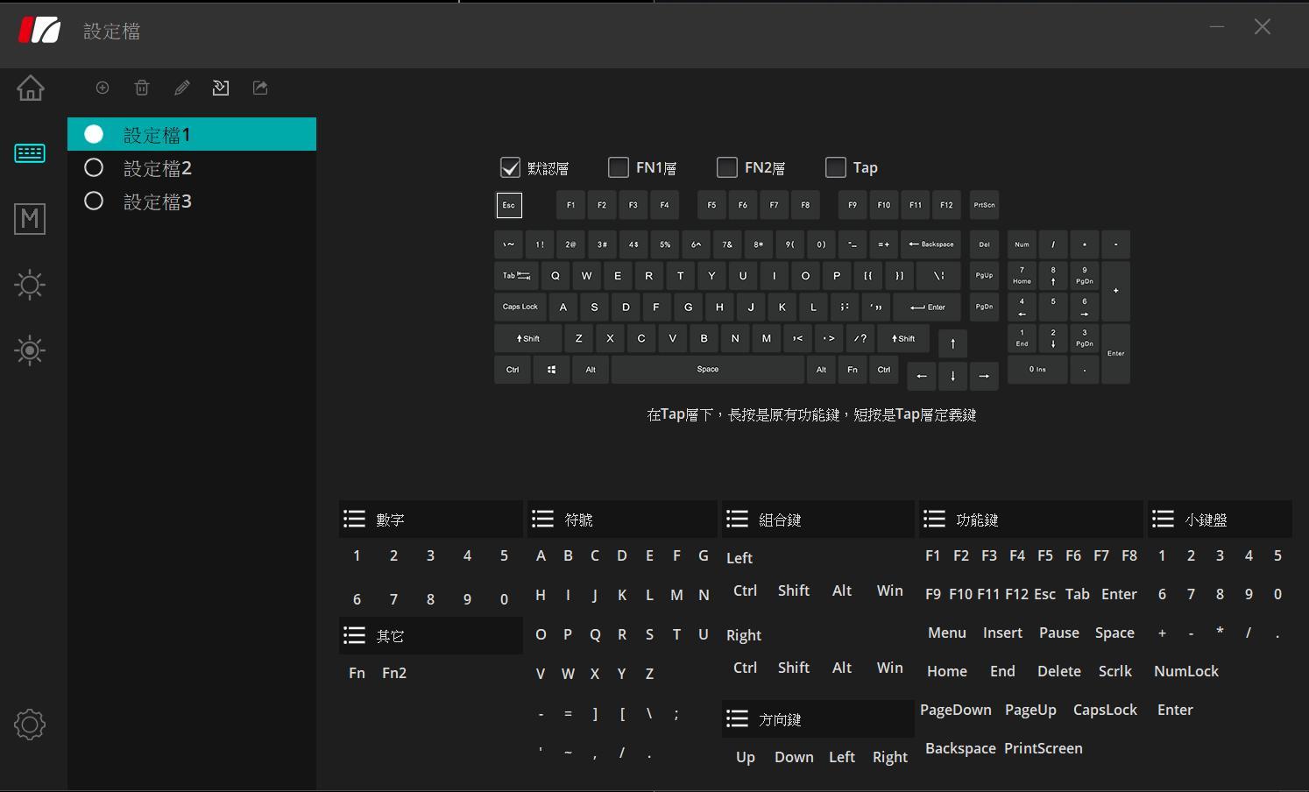
Task: Check the Tap layer checkbox
Action: [836, 167]
